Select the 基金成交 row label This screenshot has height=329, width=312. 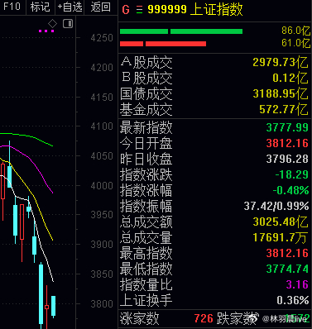click(146, 110)
